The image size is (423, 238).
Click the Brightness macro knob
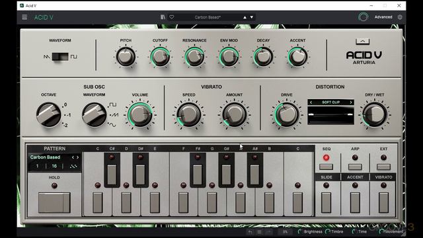[x=300, y=232]
